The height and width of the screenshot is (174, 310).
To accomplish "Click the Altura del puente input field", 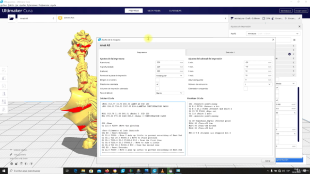I will [x=258, y=80].
